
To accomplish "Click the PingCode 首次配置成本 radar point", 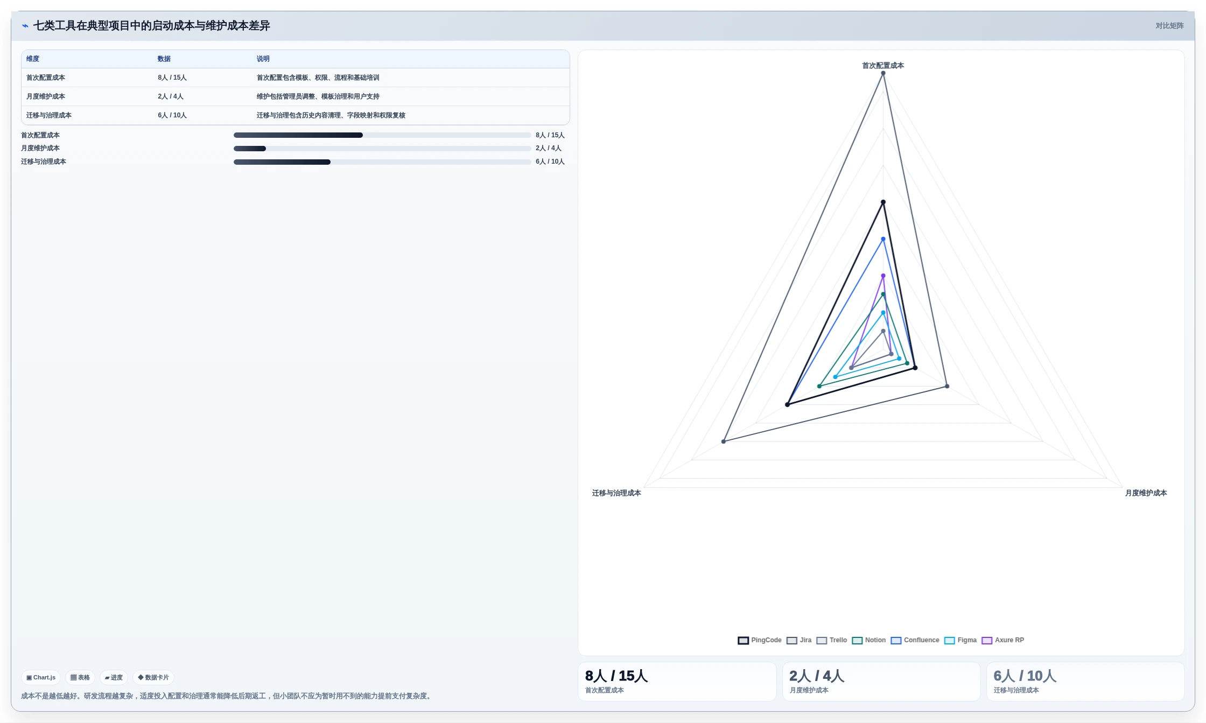I will click(883, 202).
